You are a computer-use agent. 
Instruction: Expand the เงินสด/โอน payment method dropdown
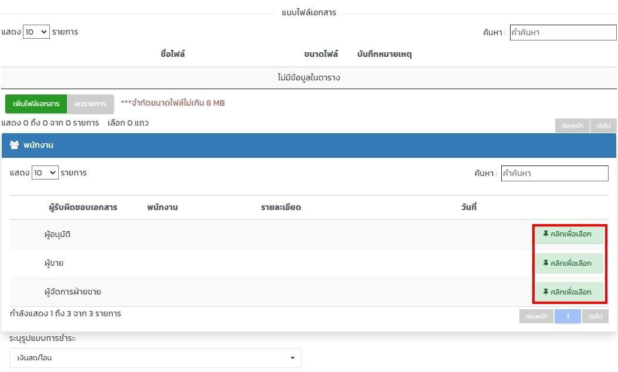tap(155, 357)
